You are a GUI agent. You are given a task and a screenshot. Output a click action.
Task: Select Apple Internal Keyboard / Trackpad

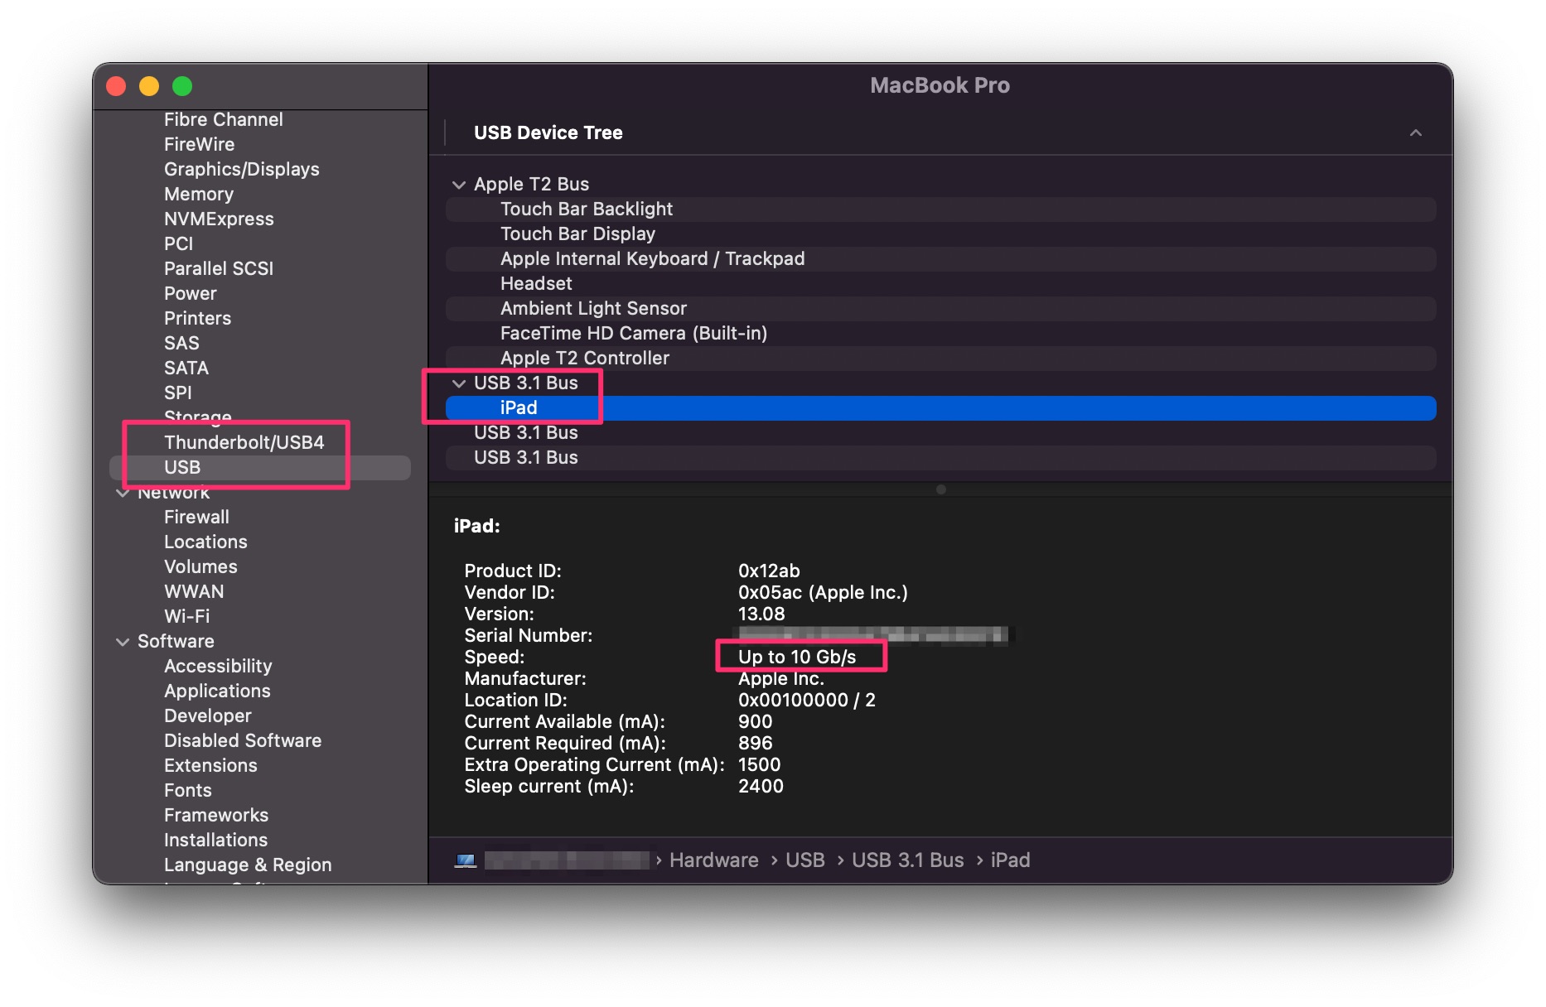(x=940, y=259)
